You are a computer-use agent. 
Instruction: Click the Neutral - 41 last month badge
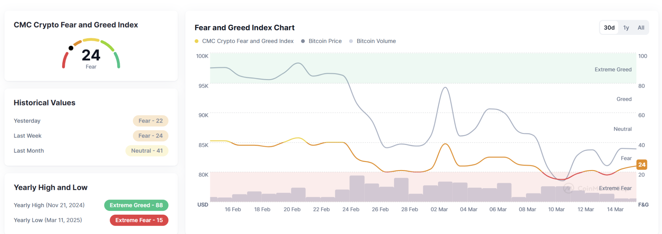[147, 151]
